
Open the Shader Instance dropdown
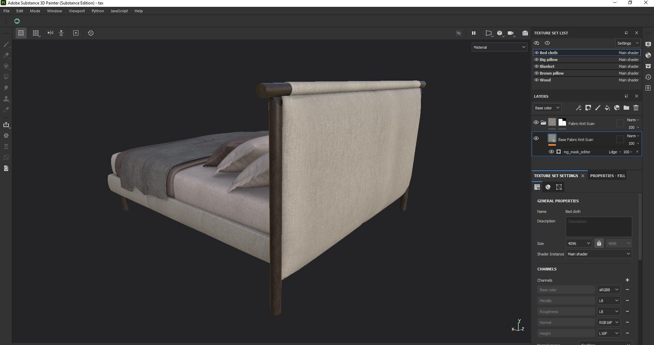[599, 254]
